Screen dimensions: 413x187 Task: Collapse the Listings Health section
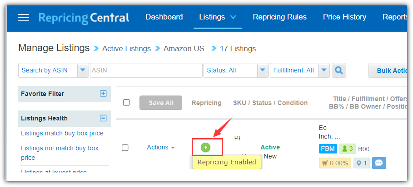tap(103, 118)
